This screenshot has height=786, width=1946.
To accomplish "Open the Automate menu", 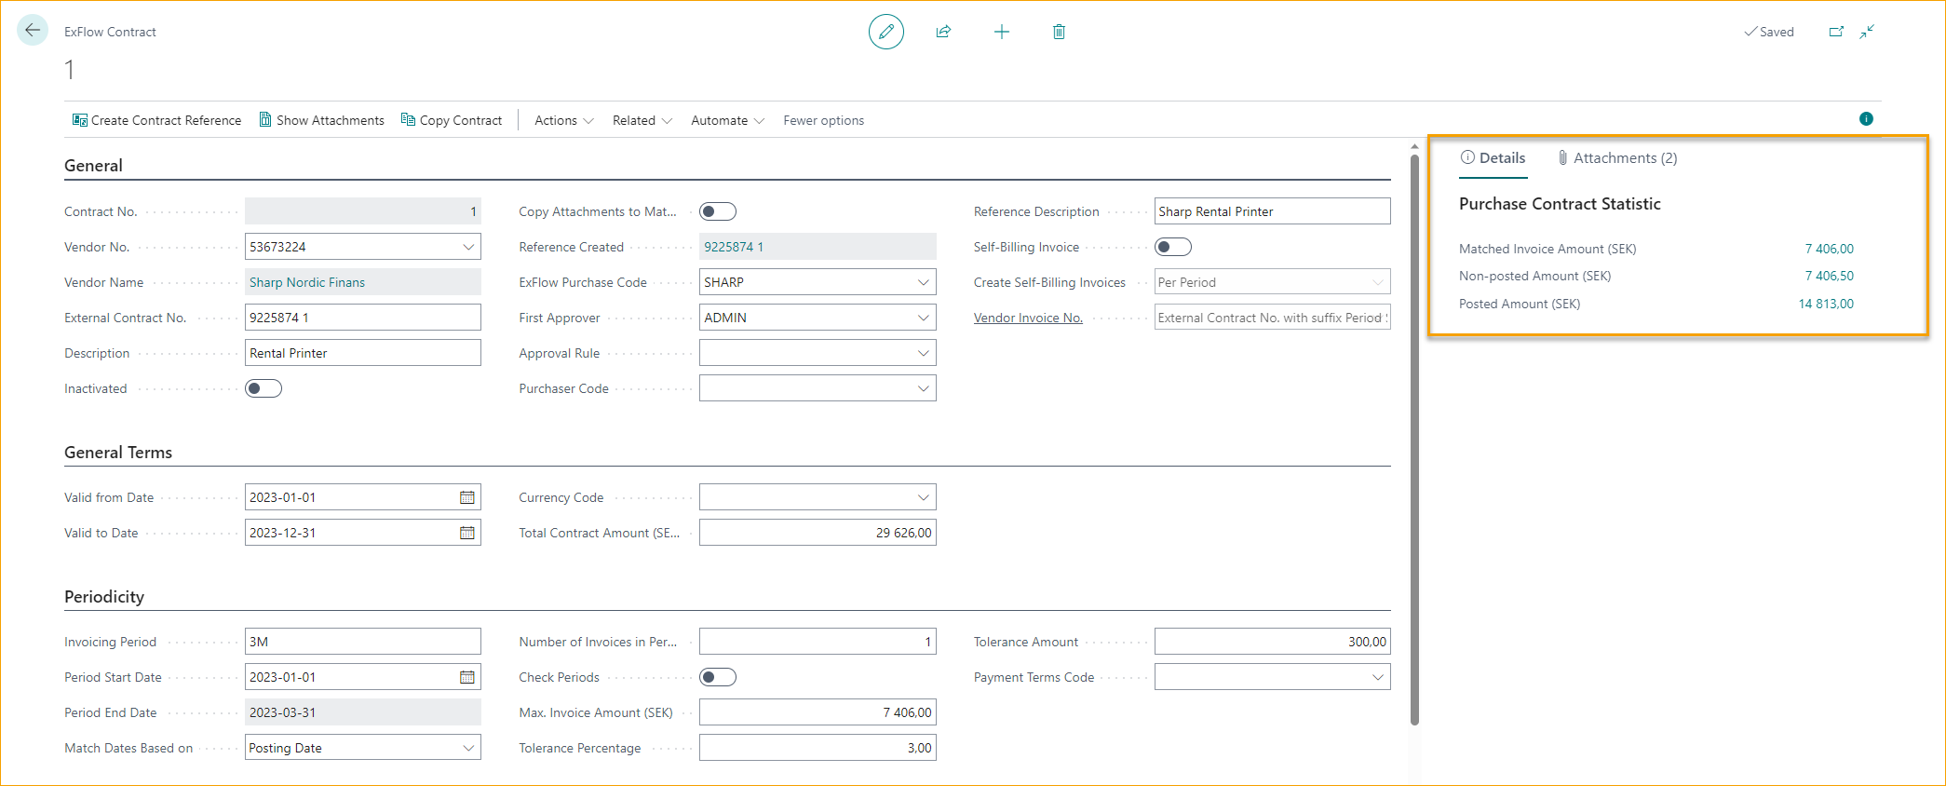I will pos(728,120).
